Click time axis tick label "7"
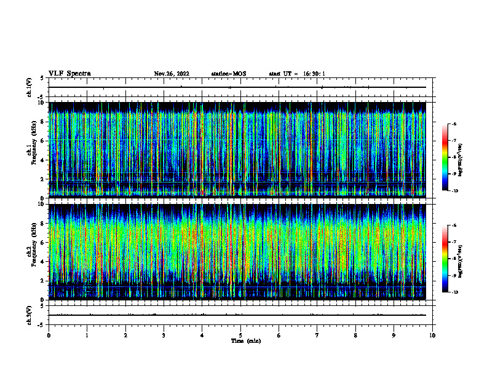The width and height of the screenshot is (487, 376). 317,335
